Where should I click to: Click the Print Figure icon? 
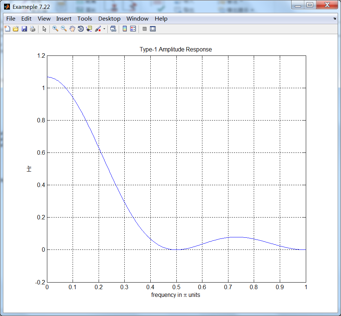coord(33,29)
